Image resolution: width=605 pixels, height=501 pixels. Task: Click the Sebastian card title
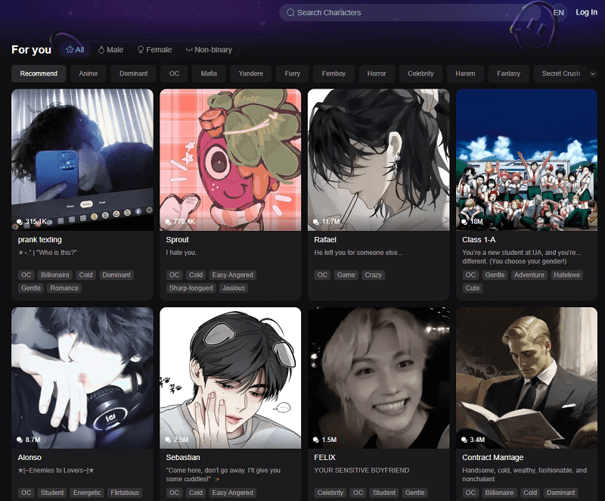tap(183, 457)
